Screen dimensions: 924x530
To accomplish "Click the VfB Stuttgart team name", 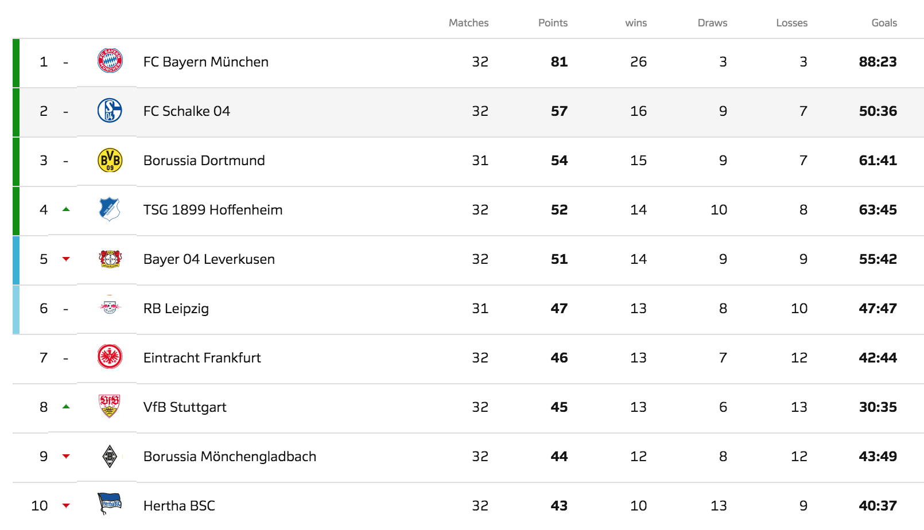I will [185, 407].
